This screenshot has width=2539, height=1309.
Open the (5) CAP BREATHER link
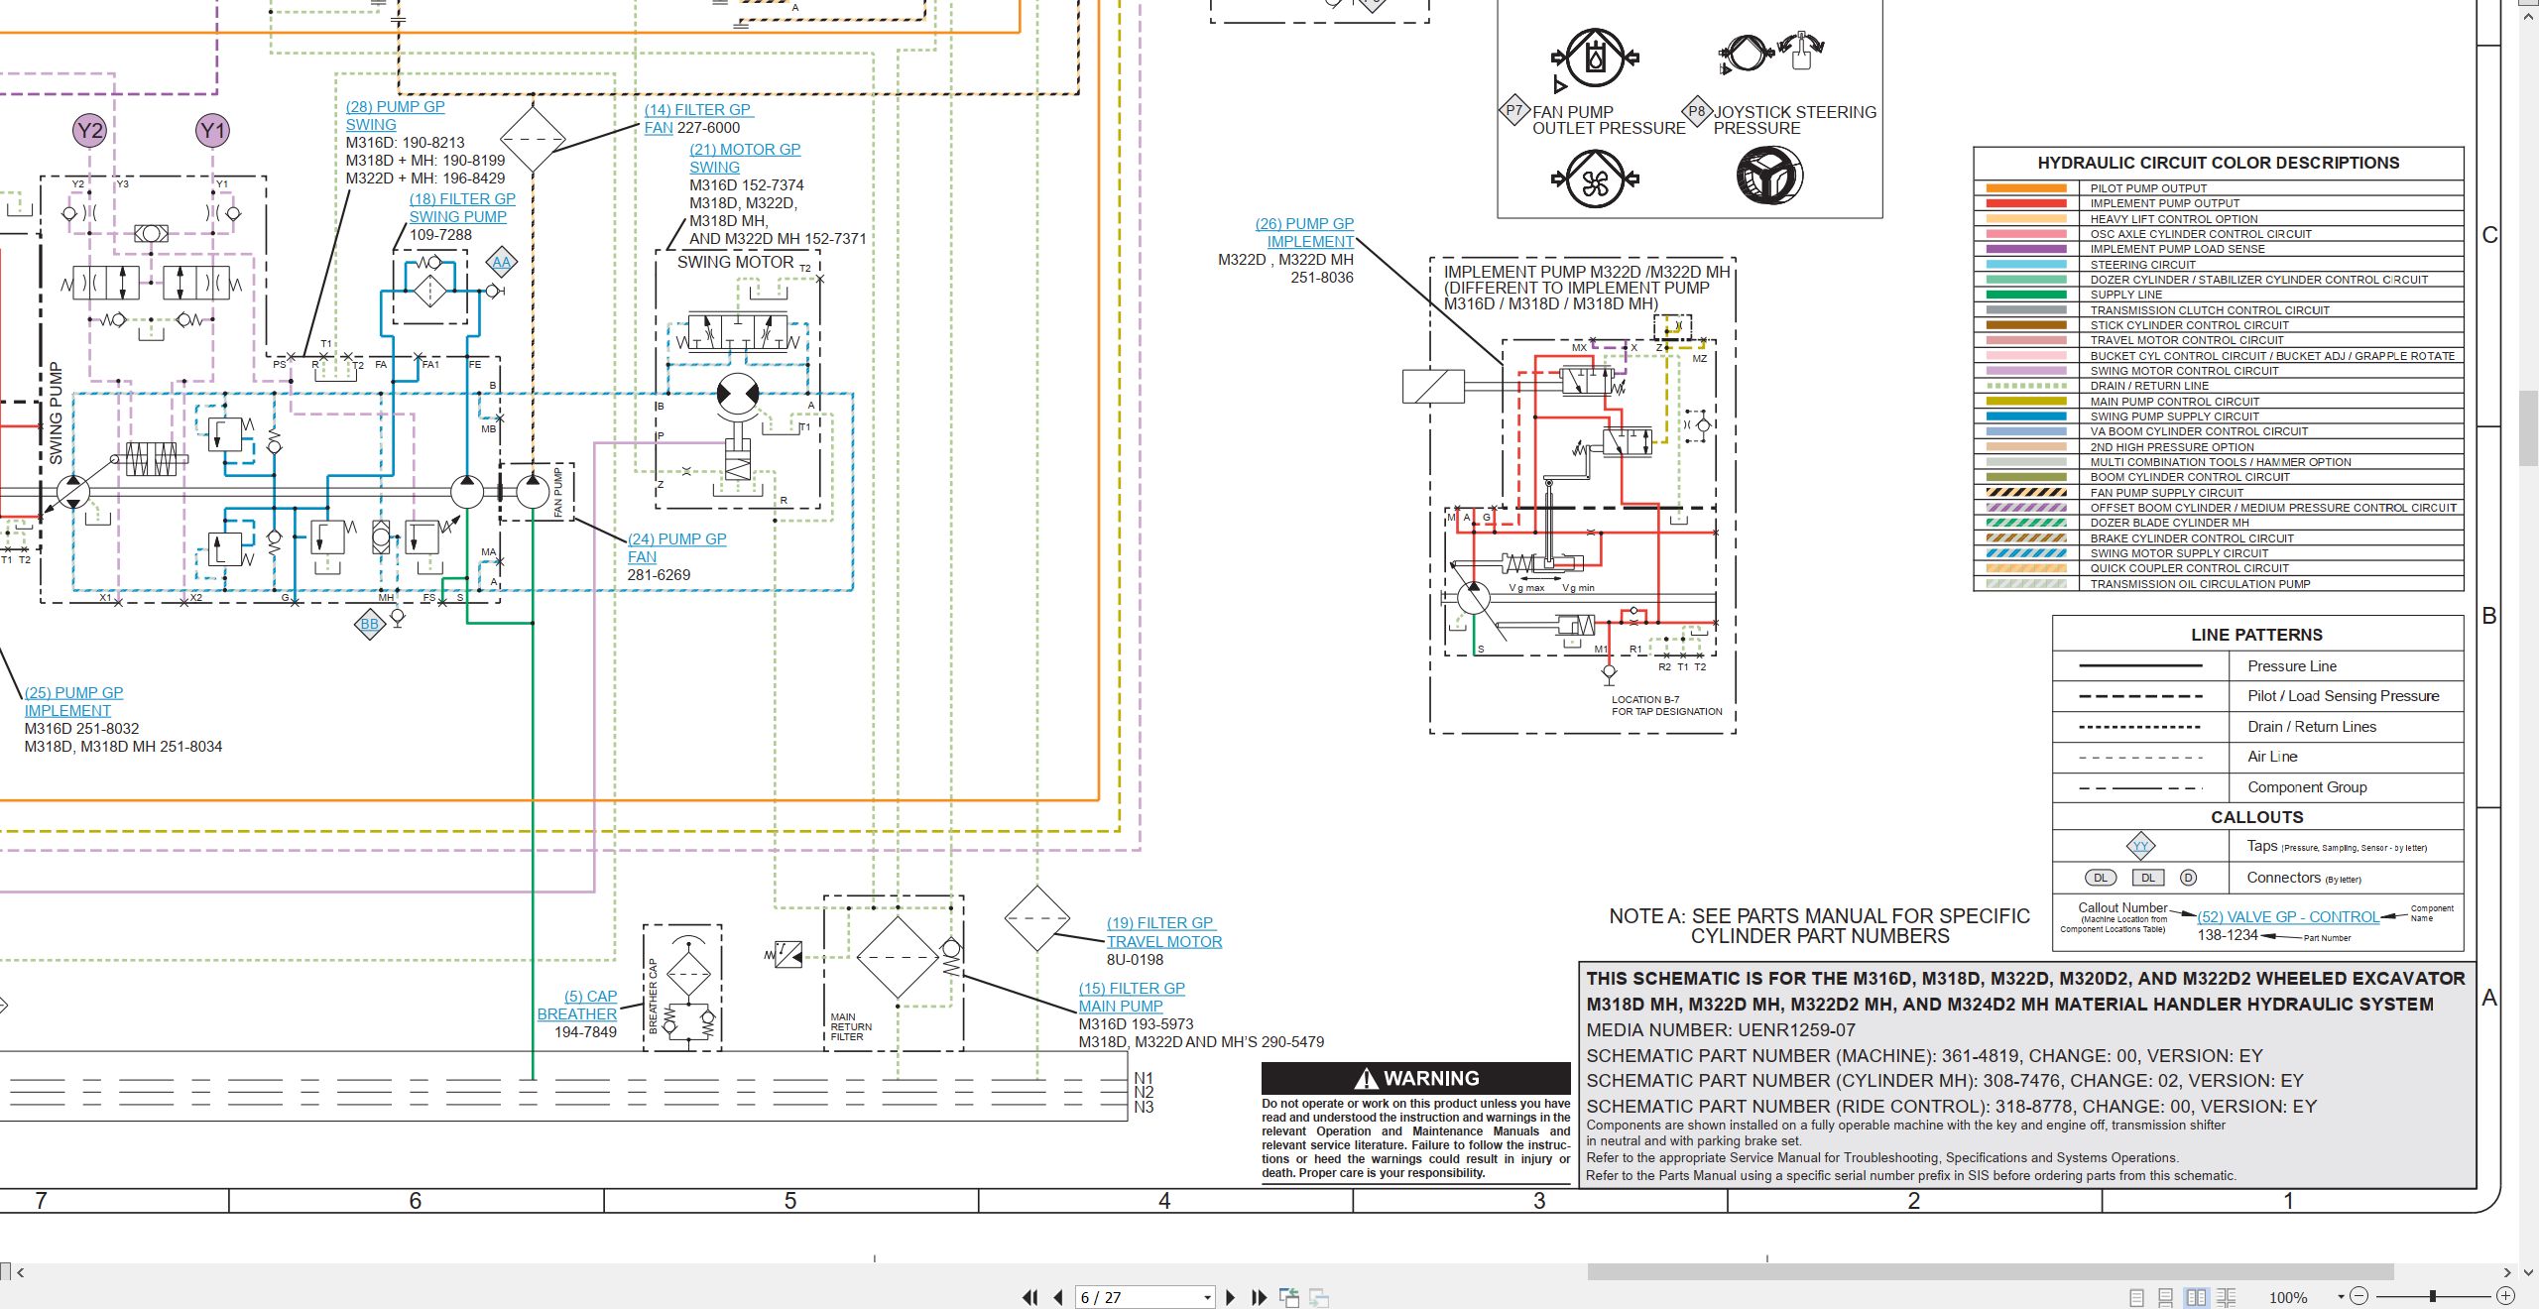pyautogui.click(x=576, y=1005)
